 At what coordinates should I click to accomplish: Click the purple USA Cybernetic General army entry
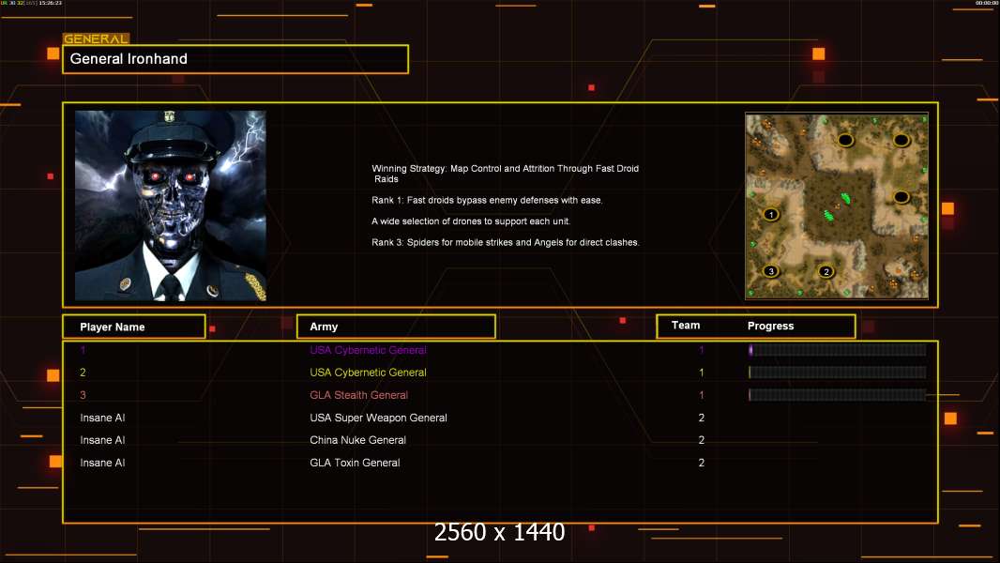368,350
